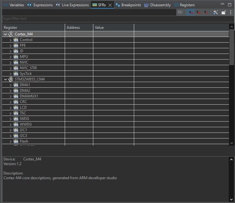Click the Flash peripheral icon
235x203 pixels.
16,141
